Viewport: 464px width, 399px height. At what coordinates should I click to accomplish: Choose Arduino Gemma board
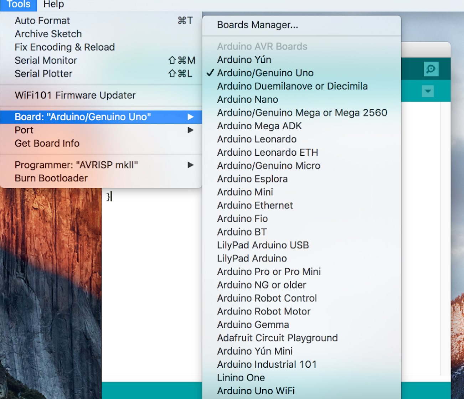point(301,325)
